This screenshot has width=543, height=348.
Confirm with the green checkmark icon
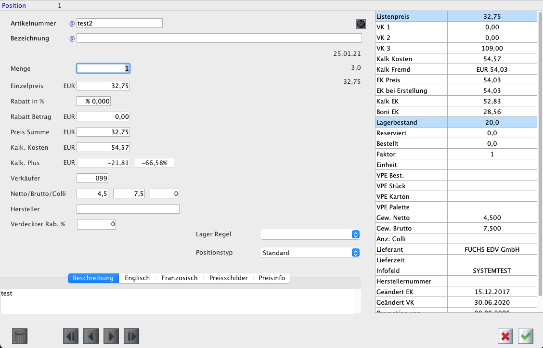click(x=526, y=335)
